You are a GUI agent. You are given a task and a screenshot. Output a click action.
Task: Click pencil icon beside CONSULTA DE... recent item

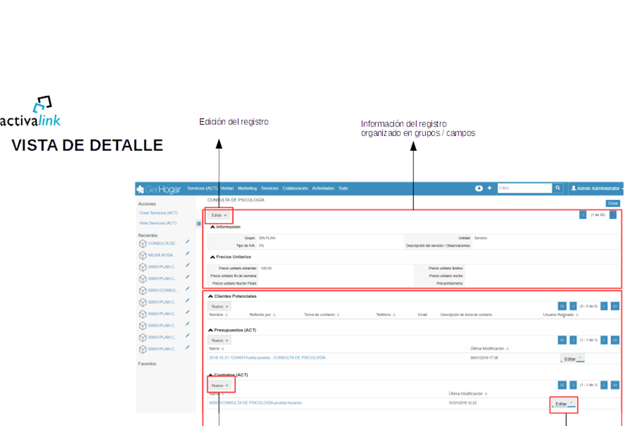click(187, 242)
